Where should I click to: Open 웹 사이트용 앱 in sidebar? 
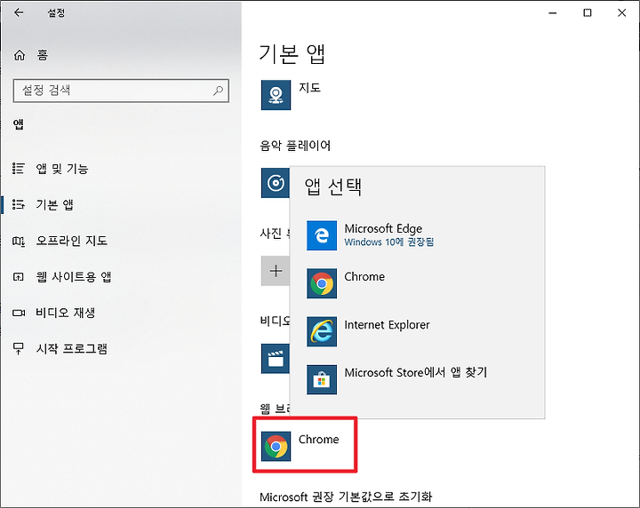61,277
